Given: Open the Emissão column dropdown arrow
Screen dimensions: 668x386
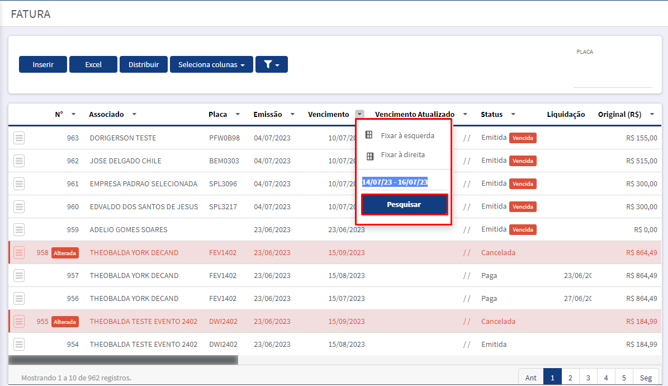Looking at the screenshot, I should click(293, 114).
